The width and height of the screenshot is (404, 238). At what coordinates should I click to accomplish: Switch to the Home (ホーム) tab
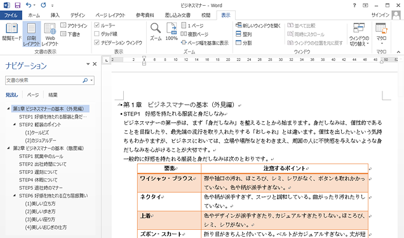point(34,15)
